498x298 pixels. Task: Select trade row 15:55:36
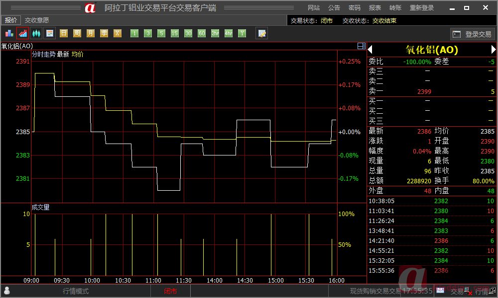tap(431, 271)
